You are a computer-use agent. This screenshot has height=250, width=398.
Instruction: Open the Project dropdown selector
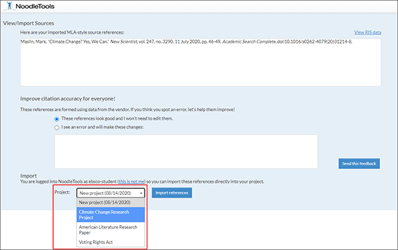[111, 193]
